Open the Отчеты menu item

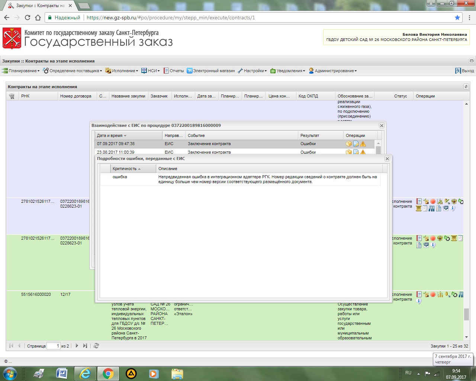(174, 71)
